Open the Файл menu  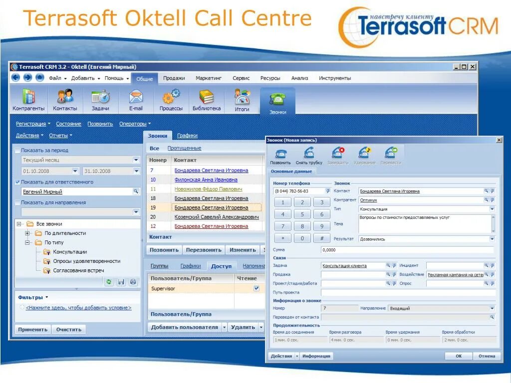pos(57,78)
